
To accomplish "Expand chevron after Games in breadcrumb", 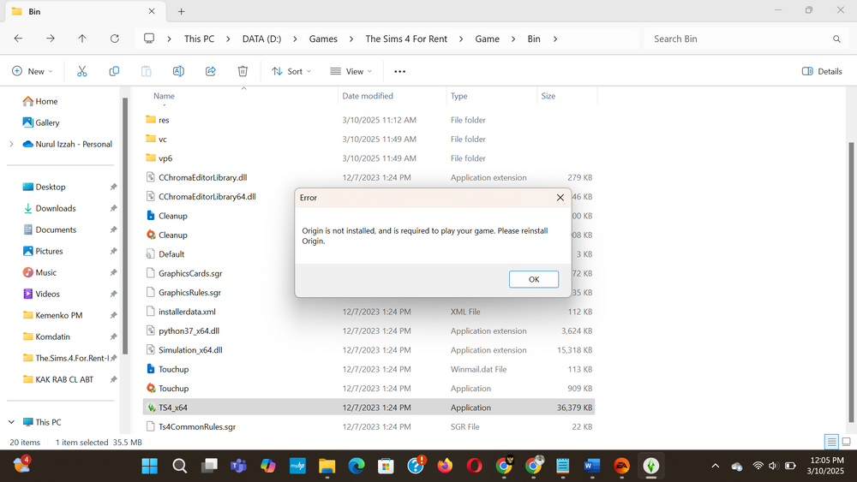I will 351,39.
